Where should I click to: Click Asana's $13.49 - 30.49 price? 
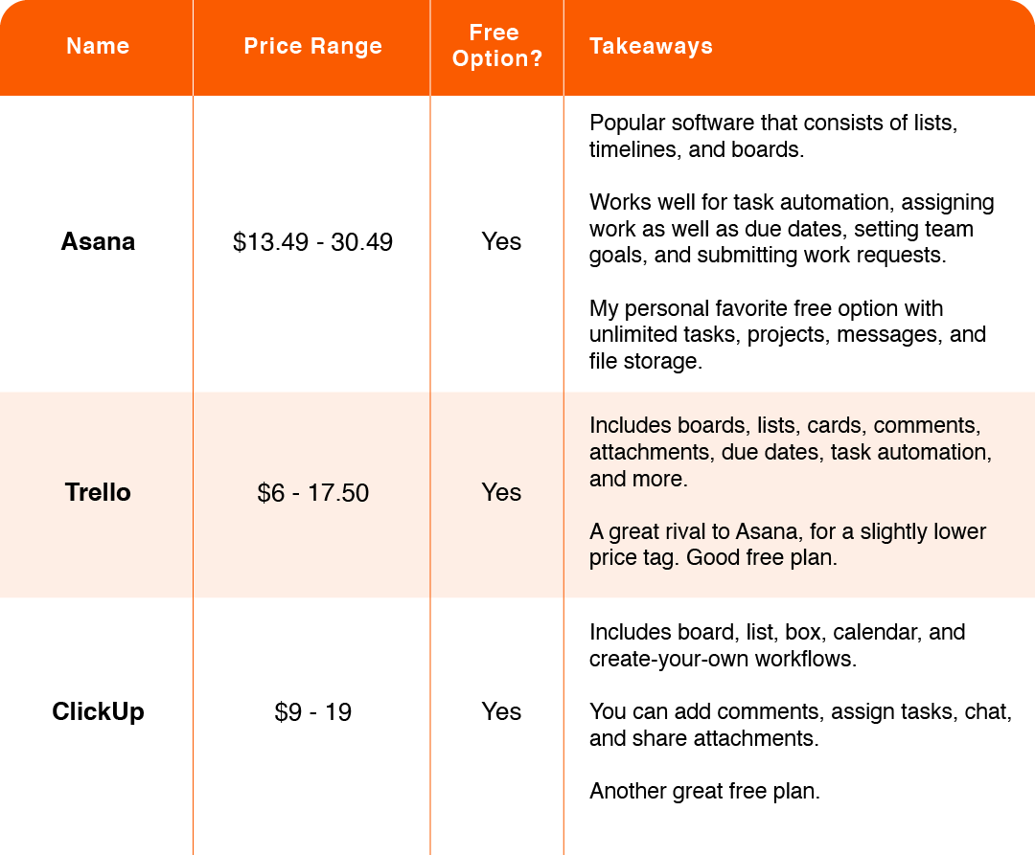[312, 241]
